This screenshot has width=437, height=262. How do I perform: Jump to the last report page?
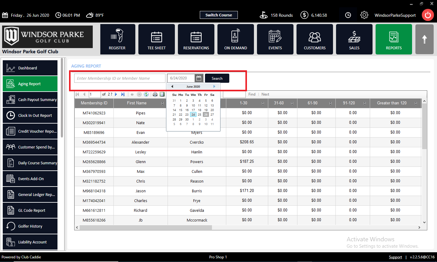click(123, 94)
